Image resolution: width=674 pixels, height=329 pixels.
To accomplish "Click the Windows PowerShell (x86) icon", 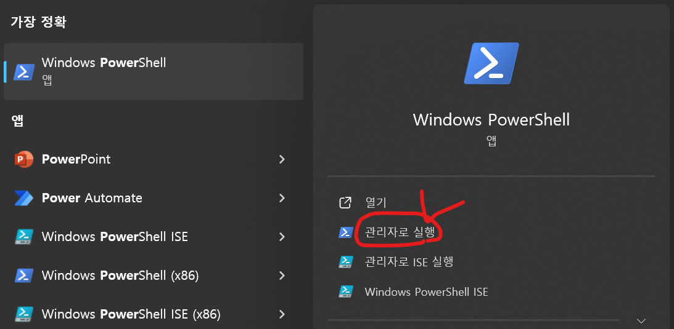I will point(24,275).
